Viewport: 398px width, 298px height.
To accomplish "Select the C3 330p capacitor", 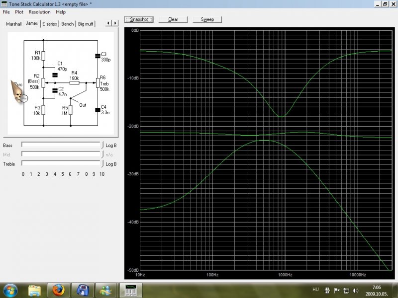I will click(x=98, y=56).
